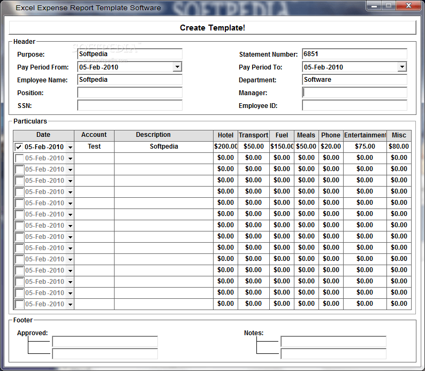Click into the Position field

[130, 92]
